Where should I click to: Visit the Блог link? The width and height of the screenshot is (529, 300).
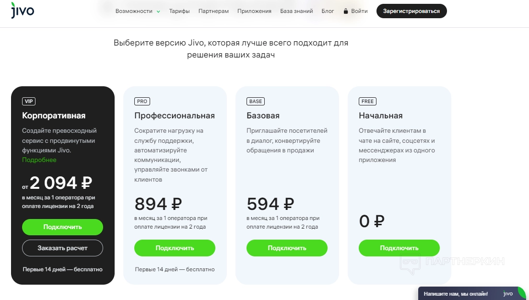click(328, 11)
